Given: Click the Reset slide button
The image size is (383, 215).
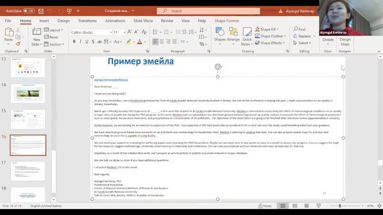Looking at the screenshot, I should 51,37.
